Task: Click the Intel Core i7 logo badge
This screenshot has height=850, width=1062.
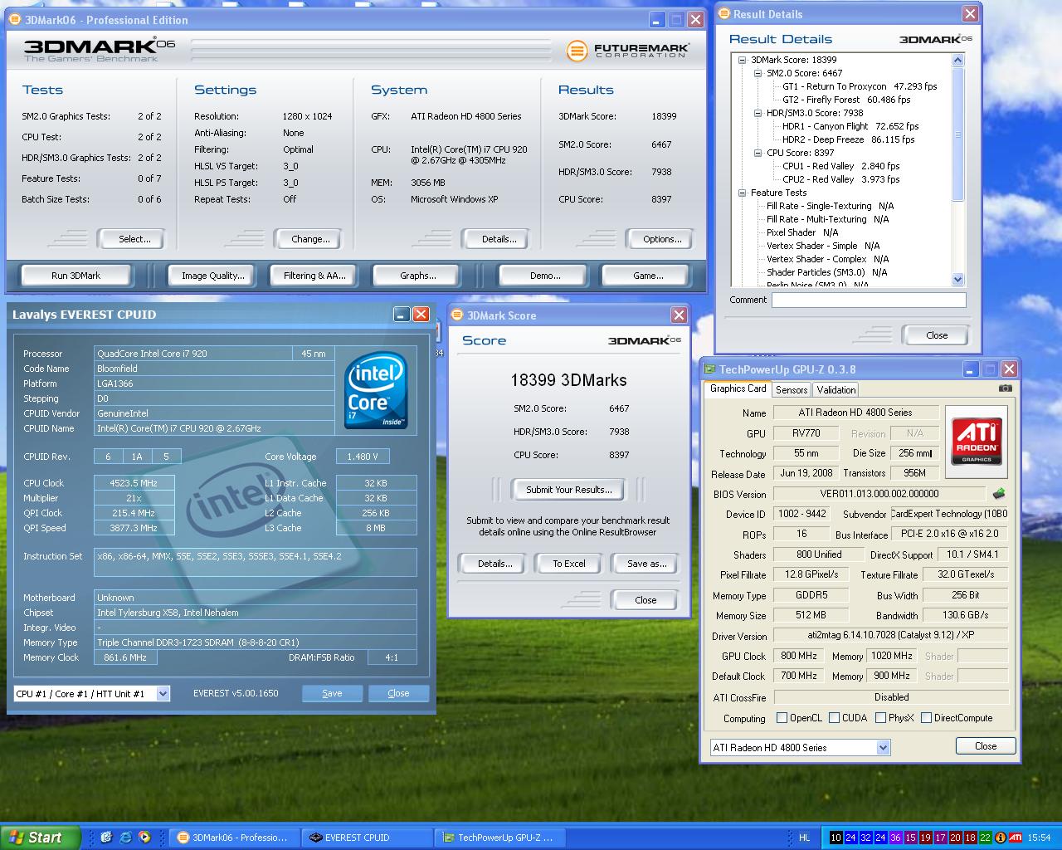Action: coord(376,391)
